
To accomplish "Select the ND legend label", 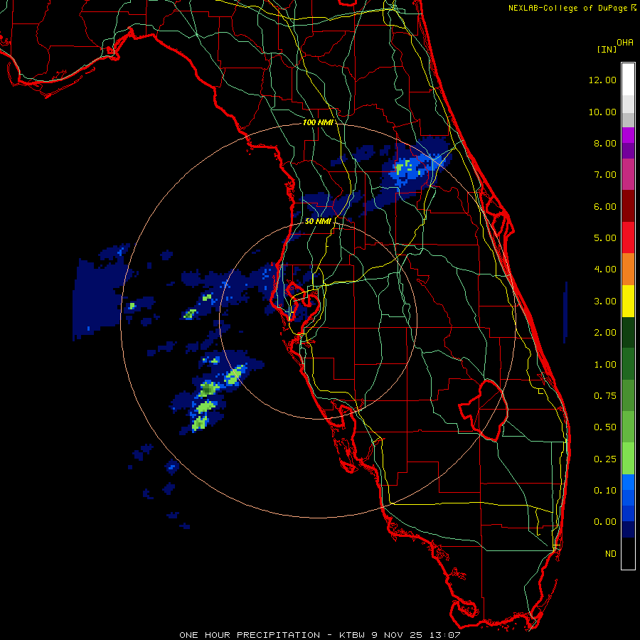I will coord(611,554).
